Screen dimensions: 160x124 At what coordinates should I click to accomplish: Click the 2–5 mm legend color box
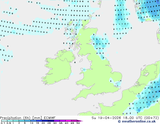(22, 121)
